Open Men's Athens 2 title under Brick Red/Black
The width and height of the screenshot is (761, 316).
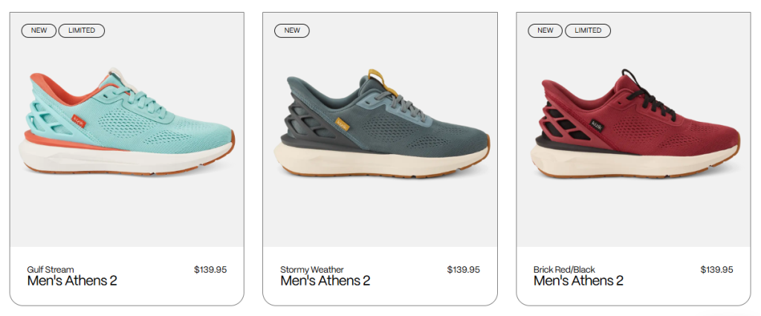tap(578, 281)
